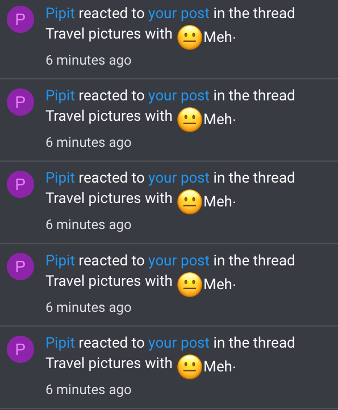This screenshot has width=338, height=410.
Task: Open the Pipit username link in the second notification
Action: click(60, 96)
